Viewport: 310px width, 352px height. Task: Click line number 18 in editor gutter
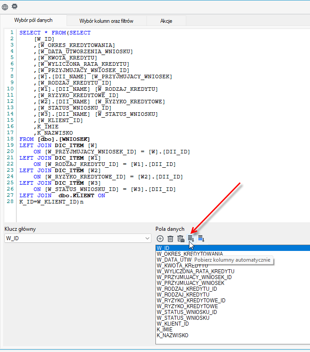click(x=10, y=139)
